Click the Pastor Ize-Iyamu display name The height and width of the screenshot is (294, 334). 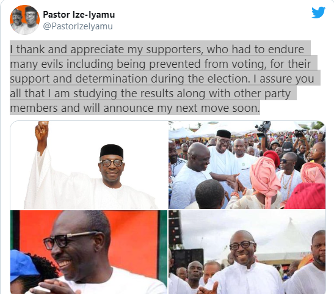click(x=79, y=15)
